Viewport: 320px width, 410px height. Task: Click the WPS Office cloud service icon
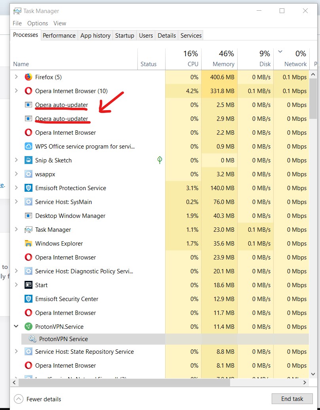pyautogui.click(x=29, y=147)
